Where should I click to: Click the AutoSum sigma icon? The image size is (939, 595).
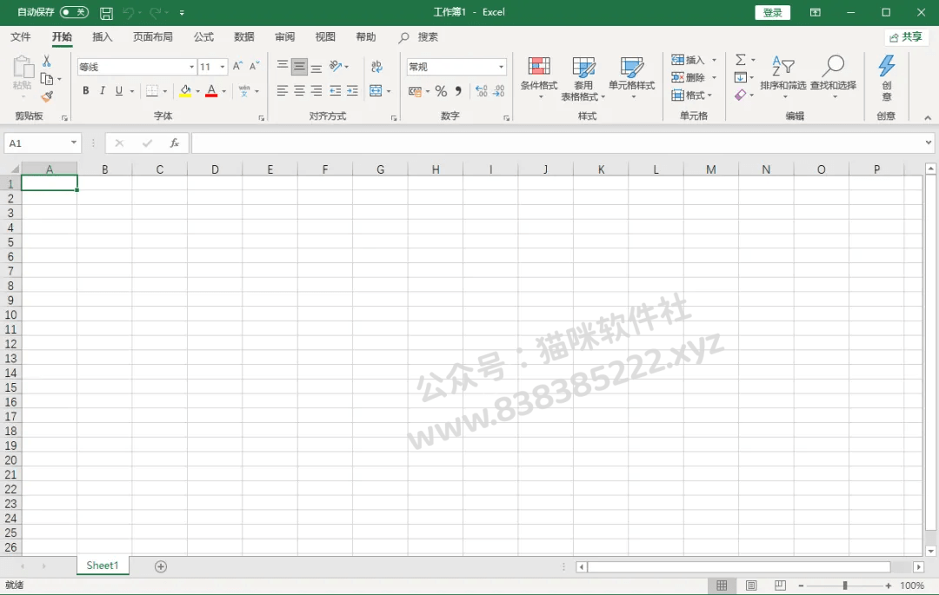pyautogui.click(x=741, y=60)
